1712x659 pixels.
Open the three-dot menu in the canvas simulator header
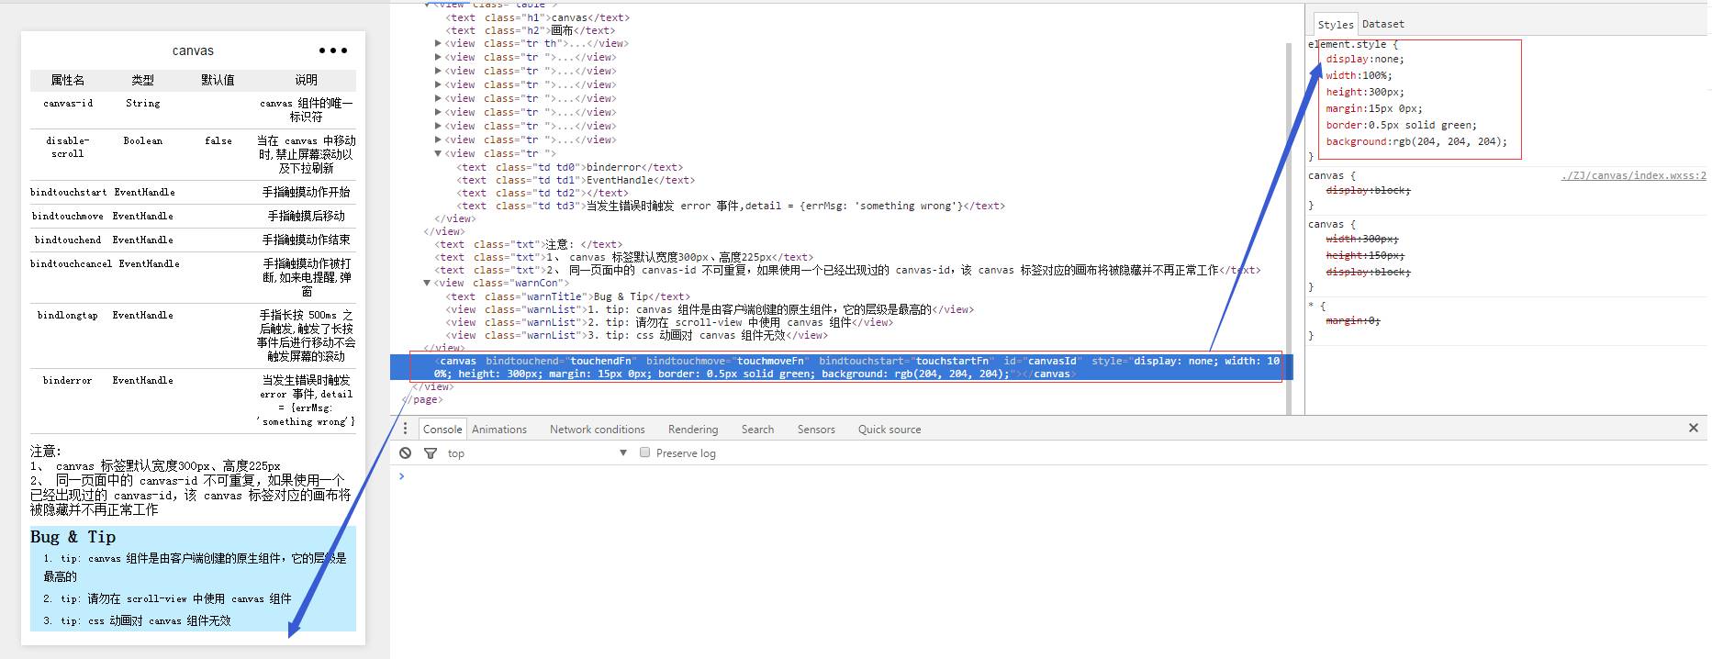[332, 50]
